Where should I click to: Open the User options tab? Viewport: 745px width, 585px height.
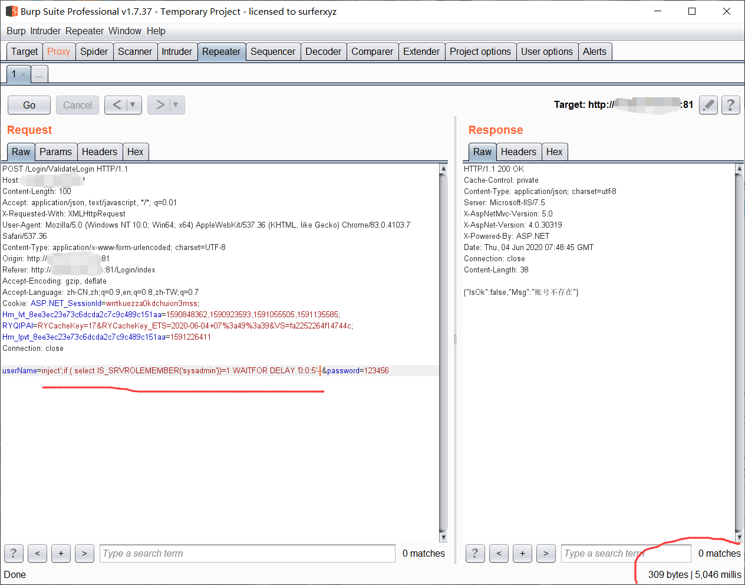click(x=547, y=51)
